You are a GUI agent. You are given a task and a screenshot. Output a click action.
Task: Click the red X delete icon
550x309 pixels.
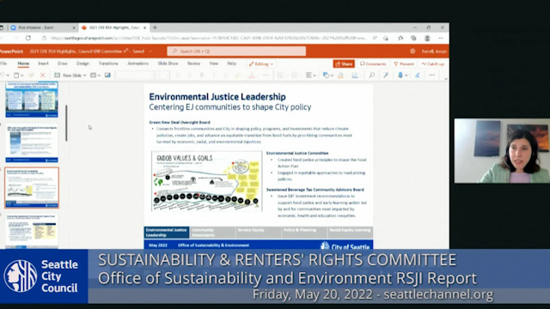42,76
